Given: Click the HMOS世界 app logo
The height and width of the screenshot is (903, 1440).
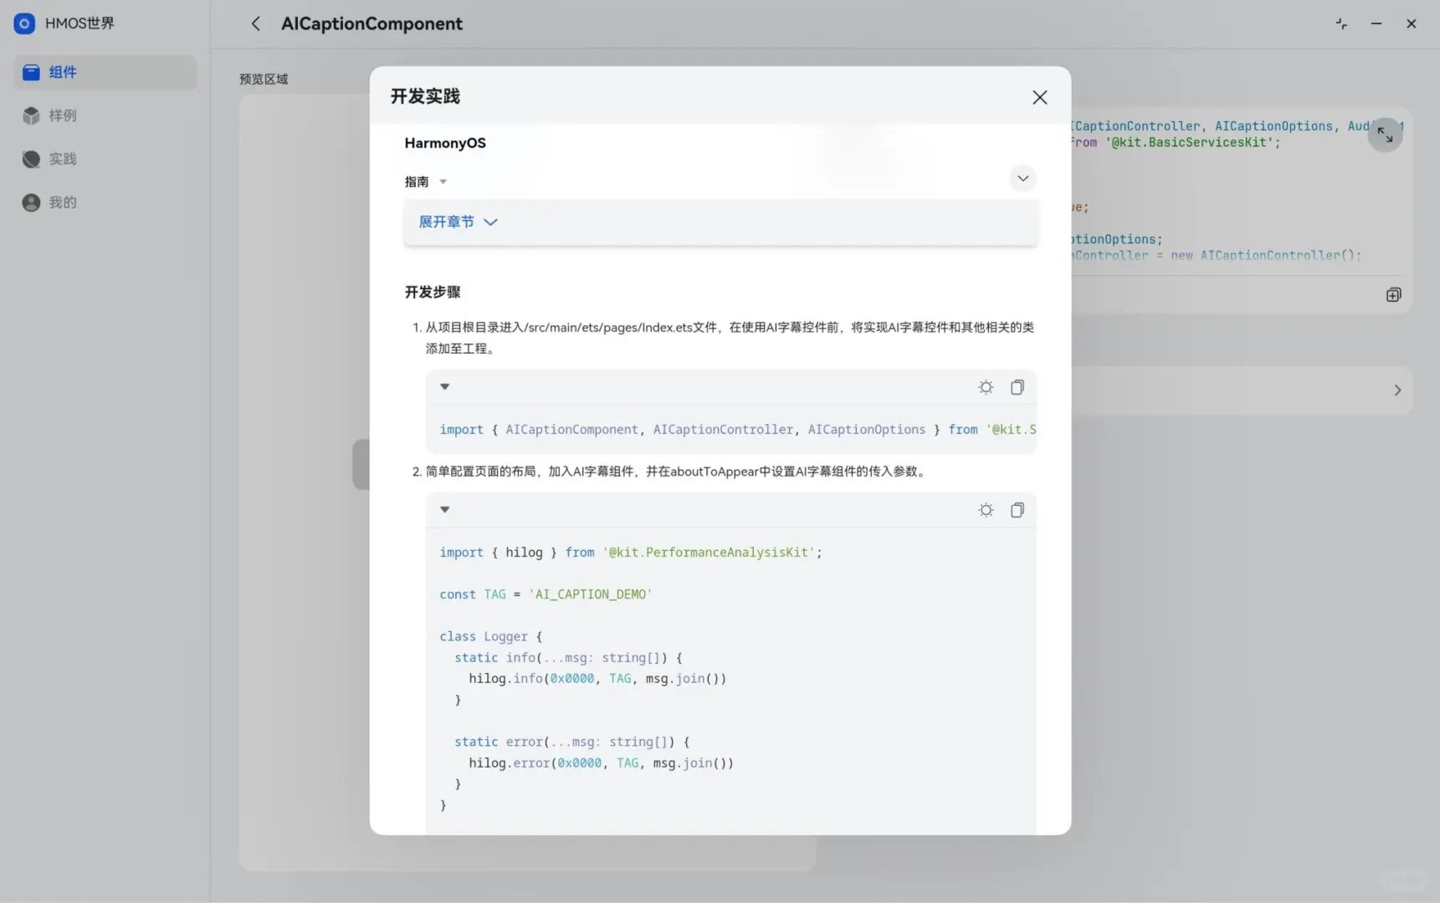Looking at the screenshot, I should (x=24, y=23).
